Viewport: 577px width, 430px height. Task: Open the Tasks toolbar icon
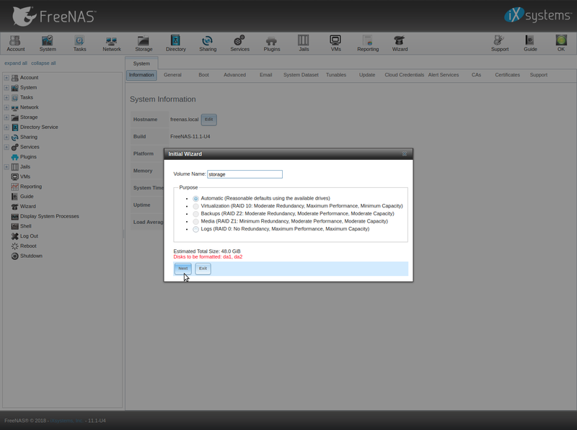(79, 43)
